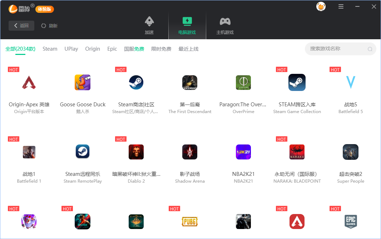The height and width of the screenshot is (239, 381).
Task: Select the 超击突破2 Super People icon
Action: point(351,152)
